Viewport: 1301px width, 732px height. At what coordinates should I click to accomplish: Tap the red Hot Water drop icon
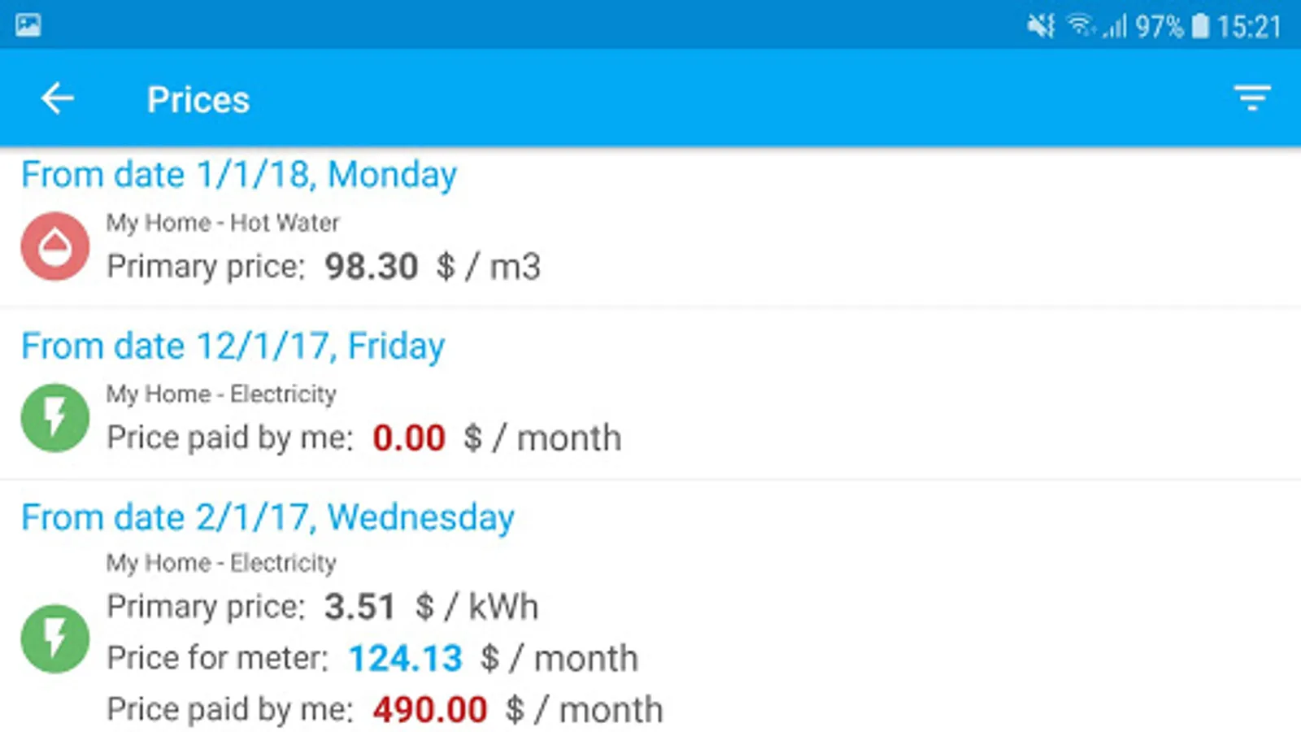55,246
